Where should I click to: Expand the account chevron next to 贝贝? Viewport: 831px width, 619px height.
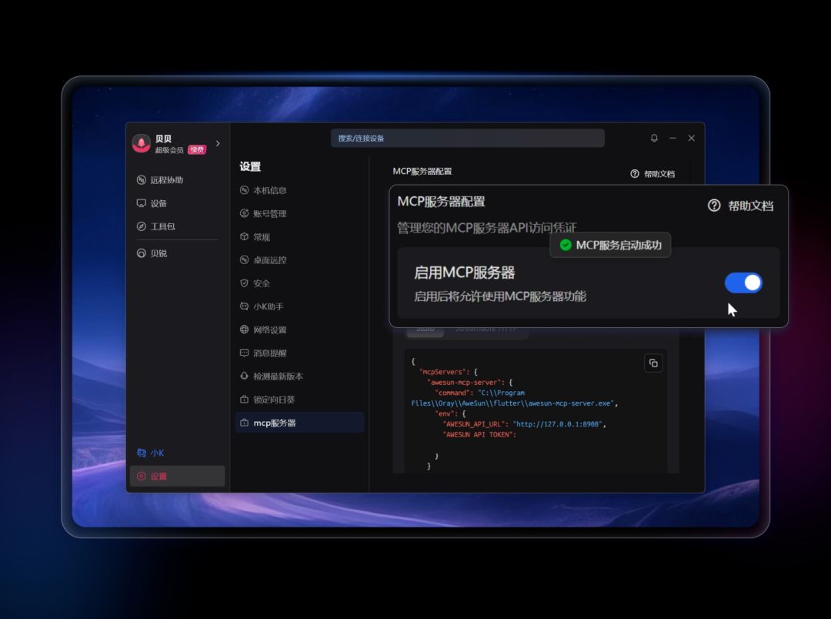pos(218,143)
